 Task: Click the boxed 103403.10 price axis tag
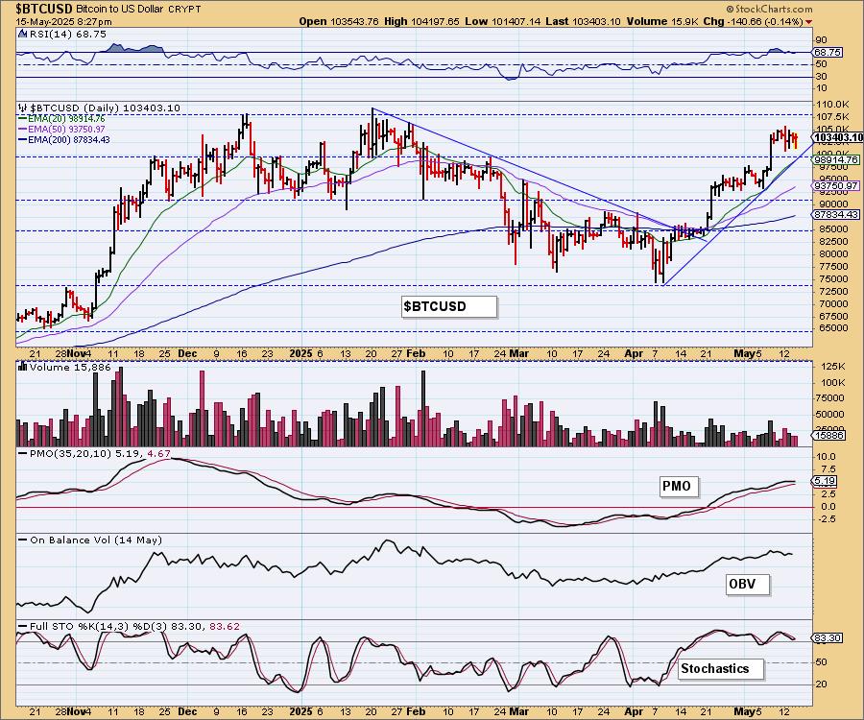(838, 137)
